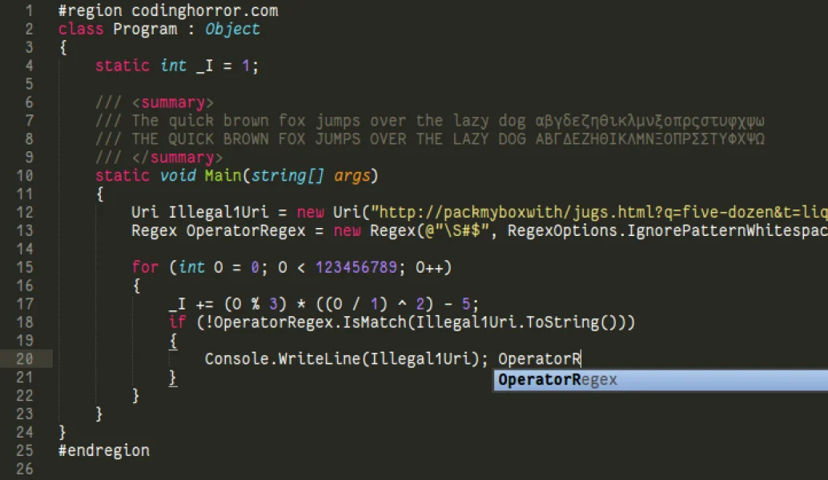Place cursor in static int _I line

point(177,66)
